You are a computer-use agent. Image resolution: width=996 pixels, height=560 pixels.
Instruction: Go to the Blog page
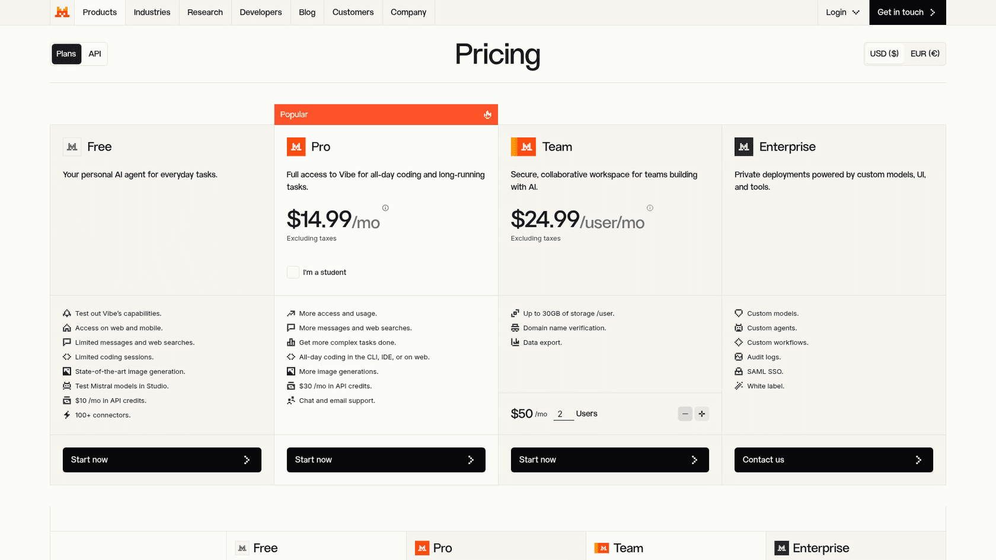click(x=307, y=12)
